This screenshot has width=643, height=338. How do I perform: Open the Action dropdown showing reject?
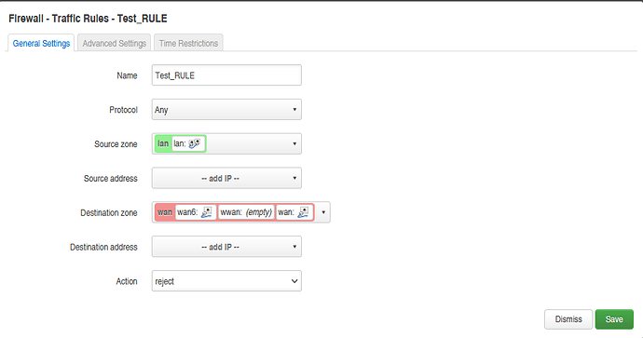click(x=226, y=281)
